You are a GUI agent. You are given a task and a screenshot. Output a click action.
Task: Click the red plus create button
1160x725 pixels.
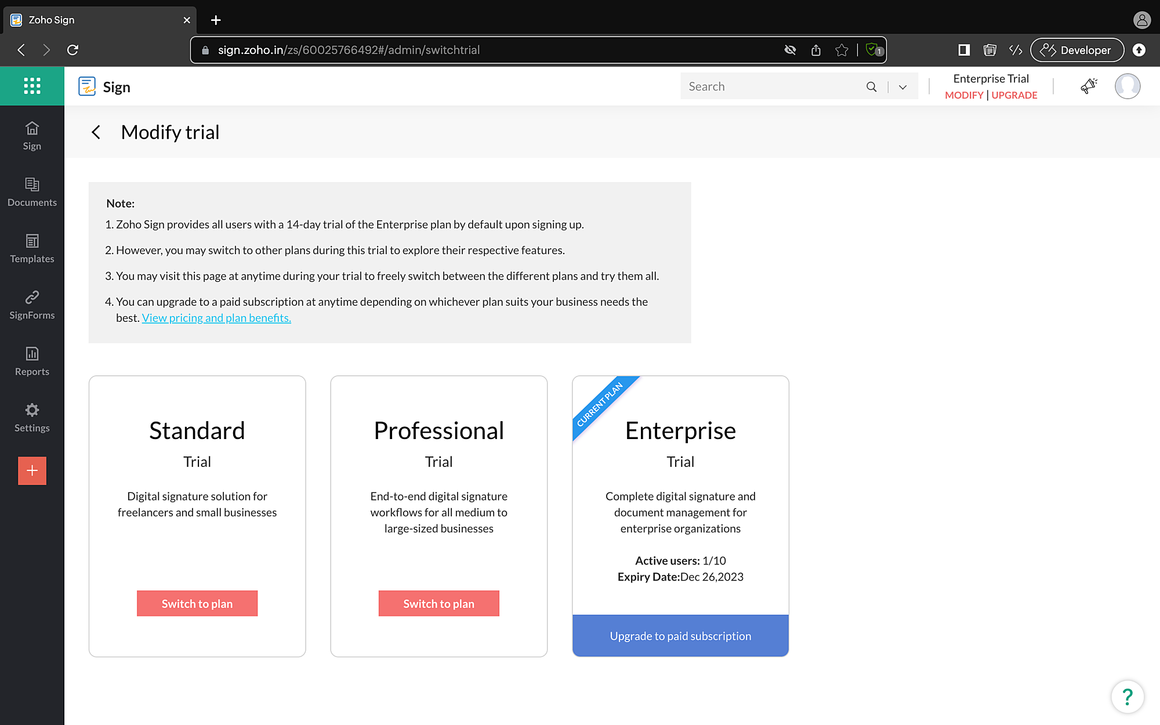coord(32,470)
